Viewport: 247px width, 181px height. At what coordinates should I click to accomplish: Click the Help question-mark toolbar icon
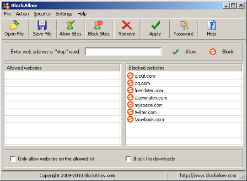pos(212,25)
